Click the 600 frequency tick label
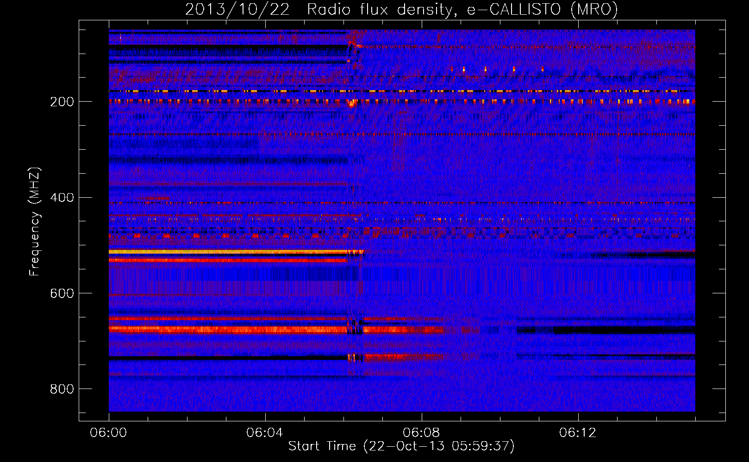This screenshot has height=462, width=749. click(x=62, y=293)
